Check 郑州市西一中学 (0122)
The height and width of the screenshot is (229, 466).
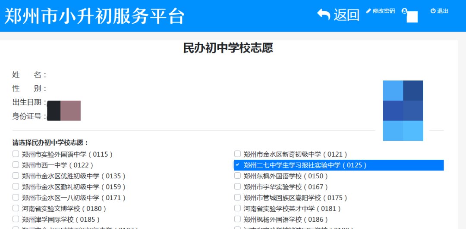tap(16, 164)
